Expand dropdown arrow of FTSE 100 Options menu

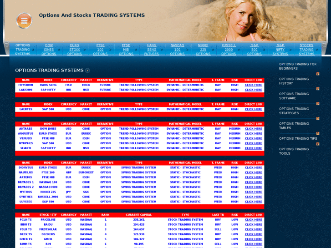click(110, 50)
